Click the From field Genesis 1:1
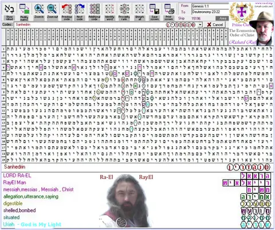Viewport: 275px width, 230px height. click(x=210, y=6)
